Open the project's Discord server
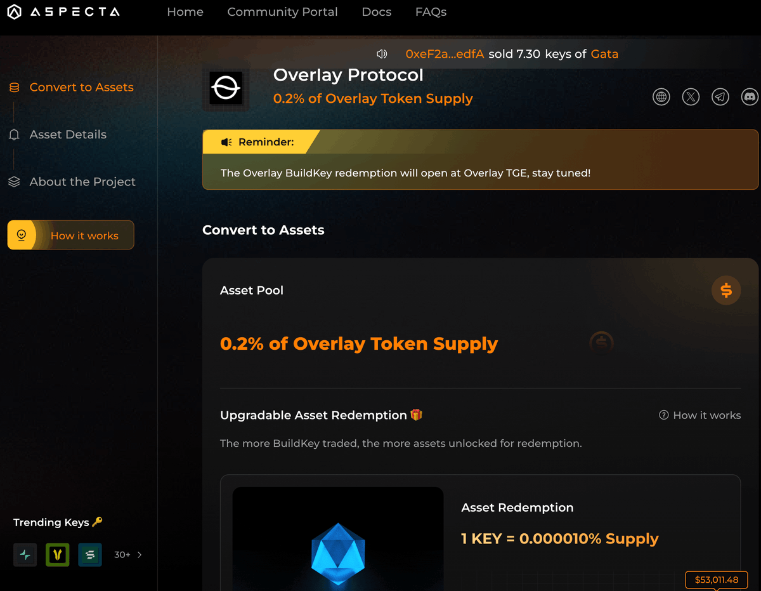The height and width of the screenshot is (591, 761). (x=750, y=97)
